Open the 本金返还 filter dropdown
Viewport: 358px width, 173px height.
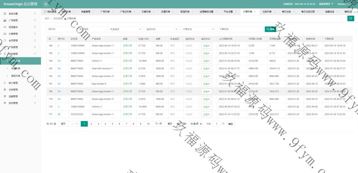[125, 29]
